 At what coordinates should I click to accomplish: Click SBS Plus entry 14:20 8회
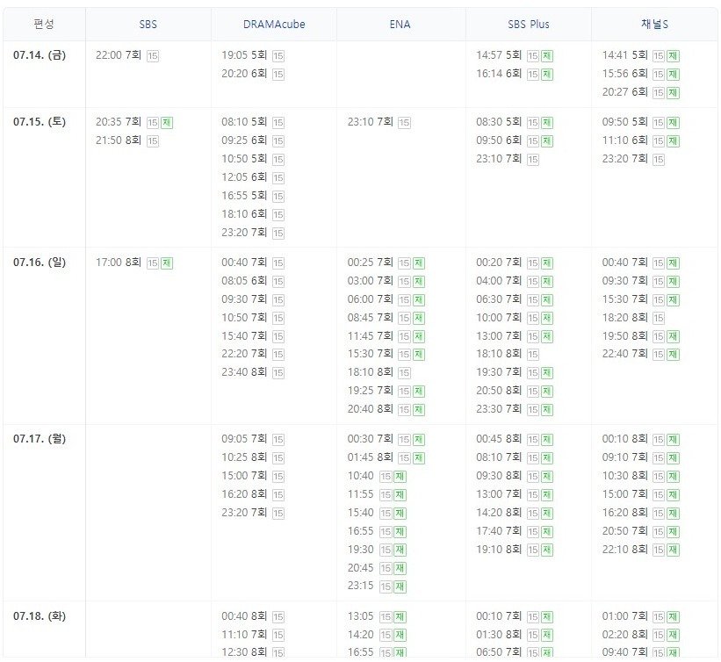(499, 513)
